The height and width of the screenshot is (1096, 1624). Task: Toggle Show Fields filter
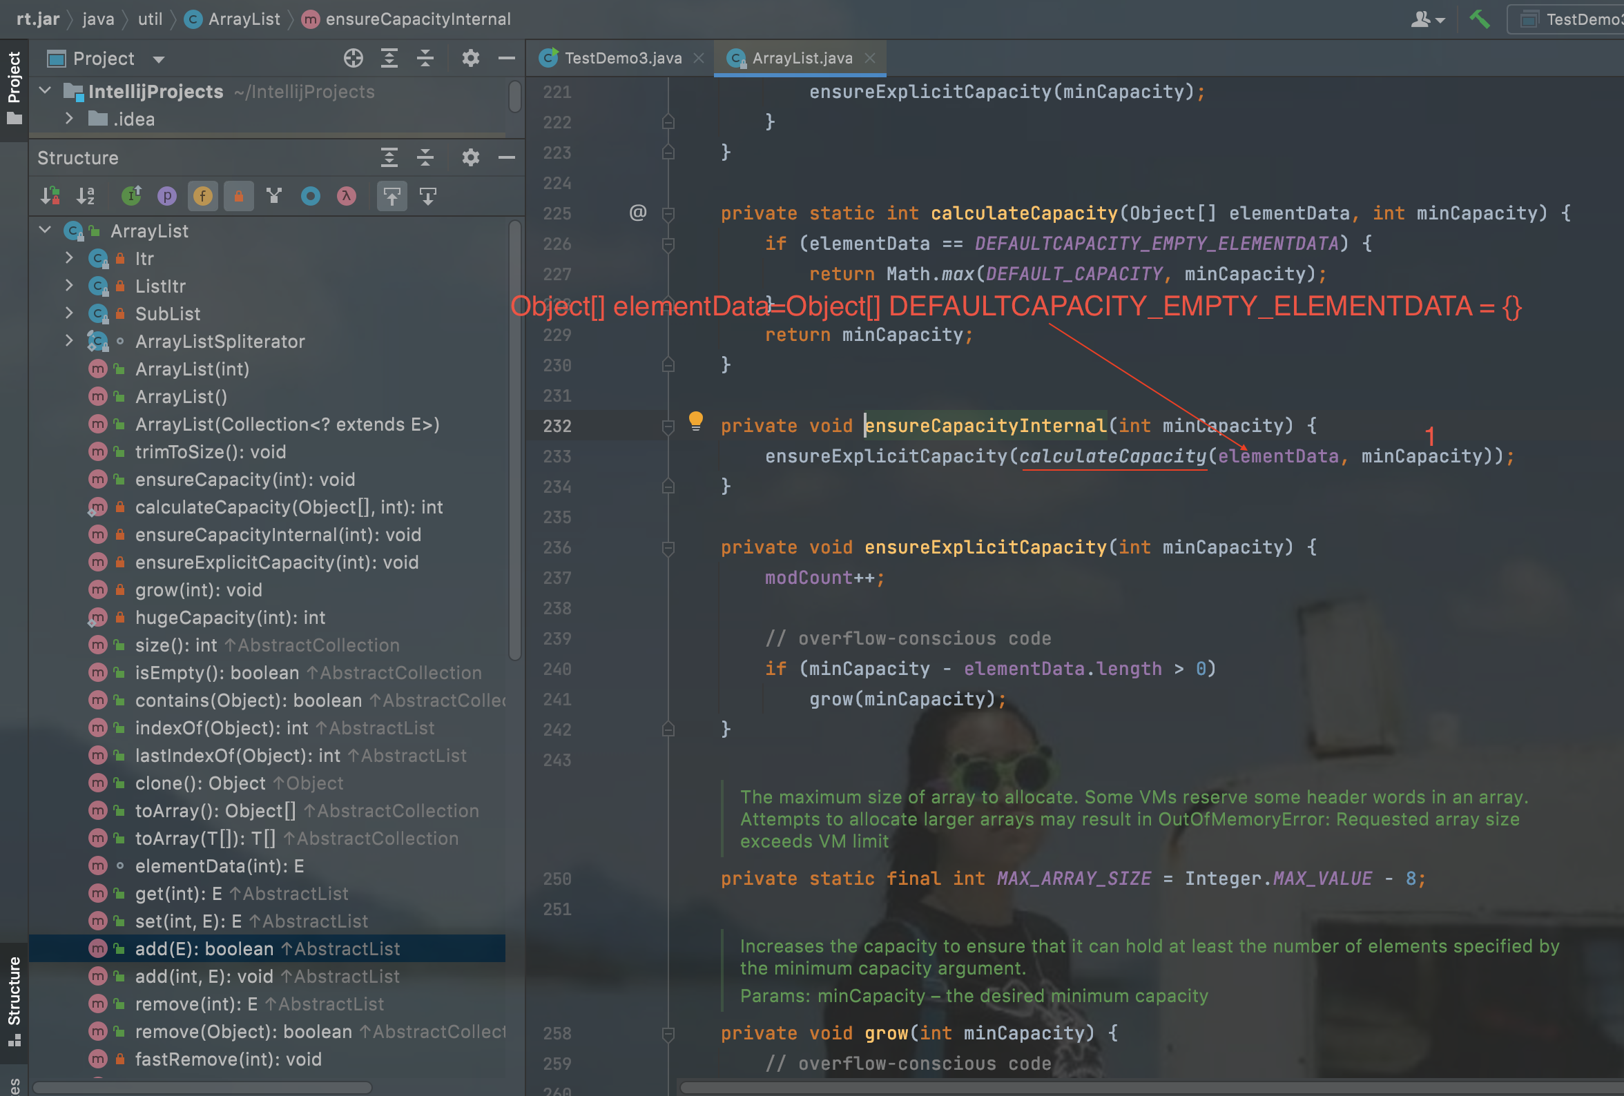202,196
